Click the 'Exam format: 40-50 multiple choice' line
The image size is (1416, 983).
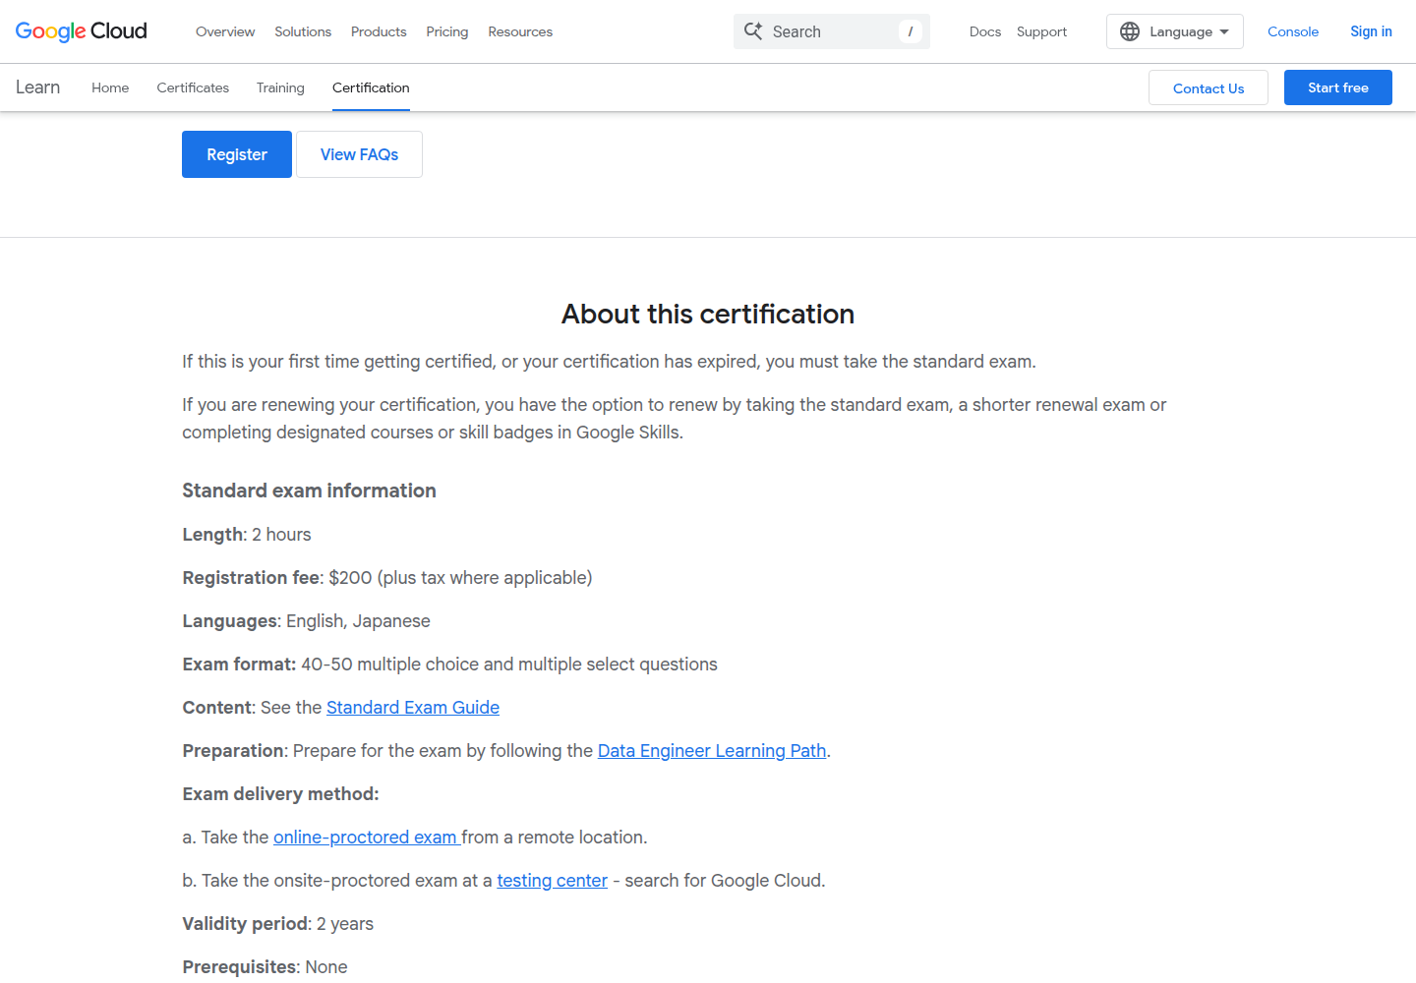450,665
